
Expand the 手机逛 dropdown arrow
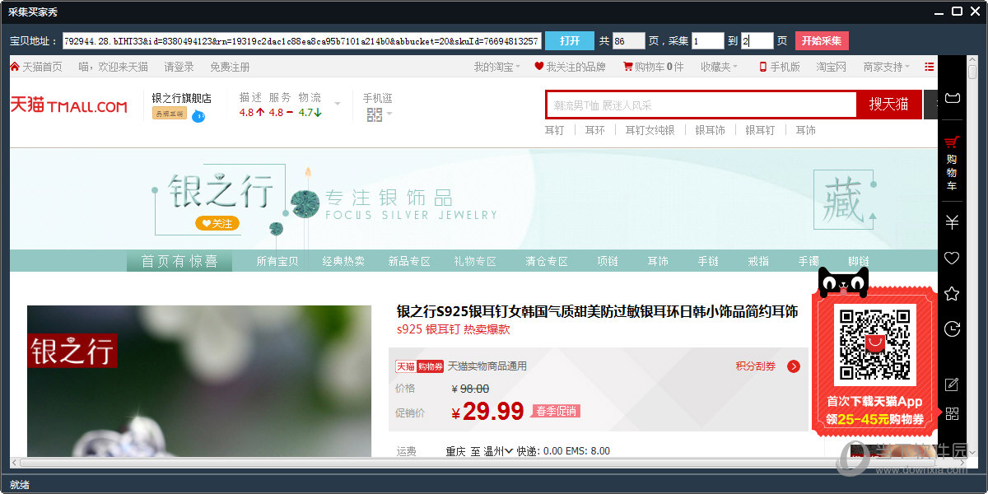[389, 114]
